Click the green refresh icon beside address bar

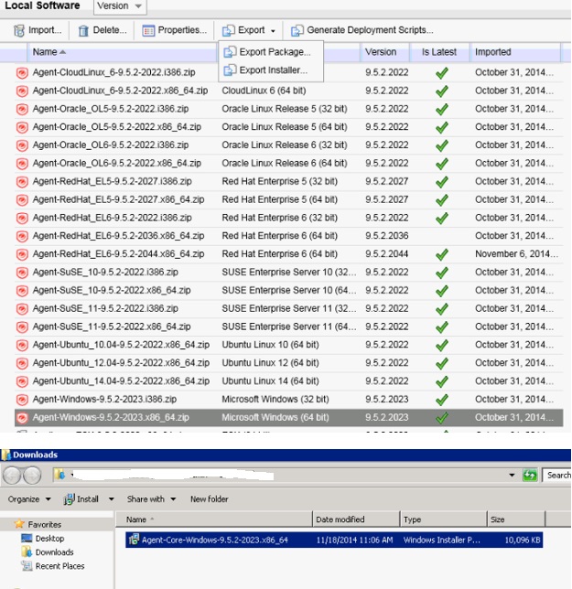(529, 476)
